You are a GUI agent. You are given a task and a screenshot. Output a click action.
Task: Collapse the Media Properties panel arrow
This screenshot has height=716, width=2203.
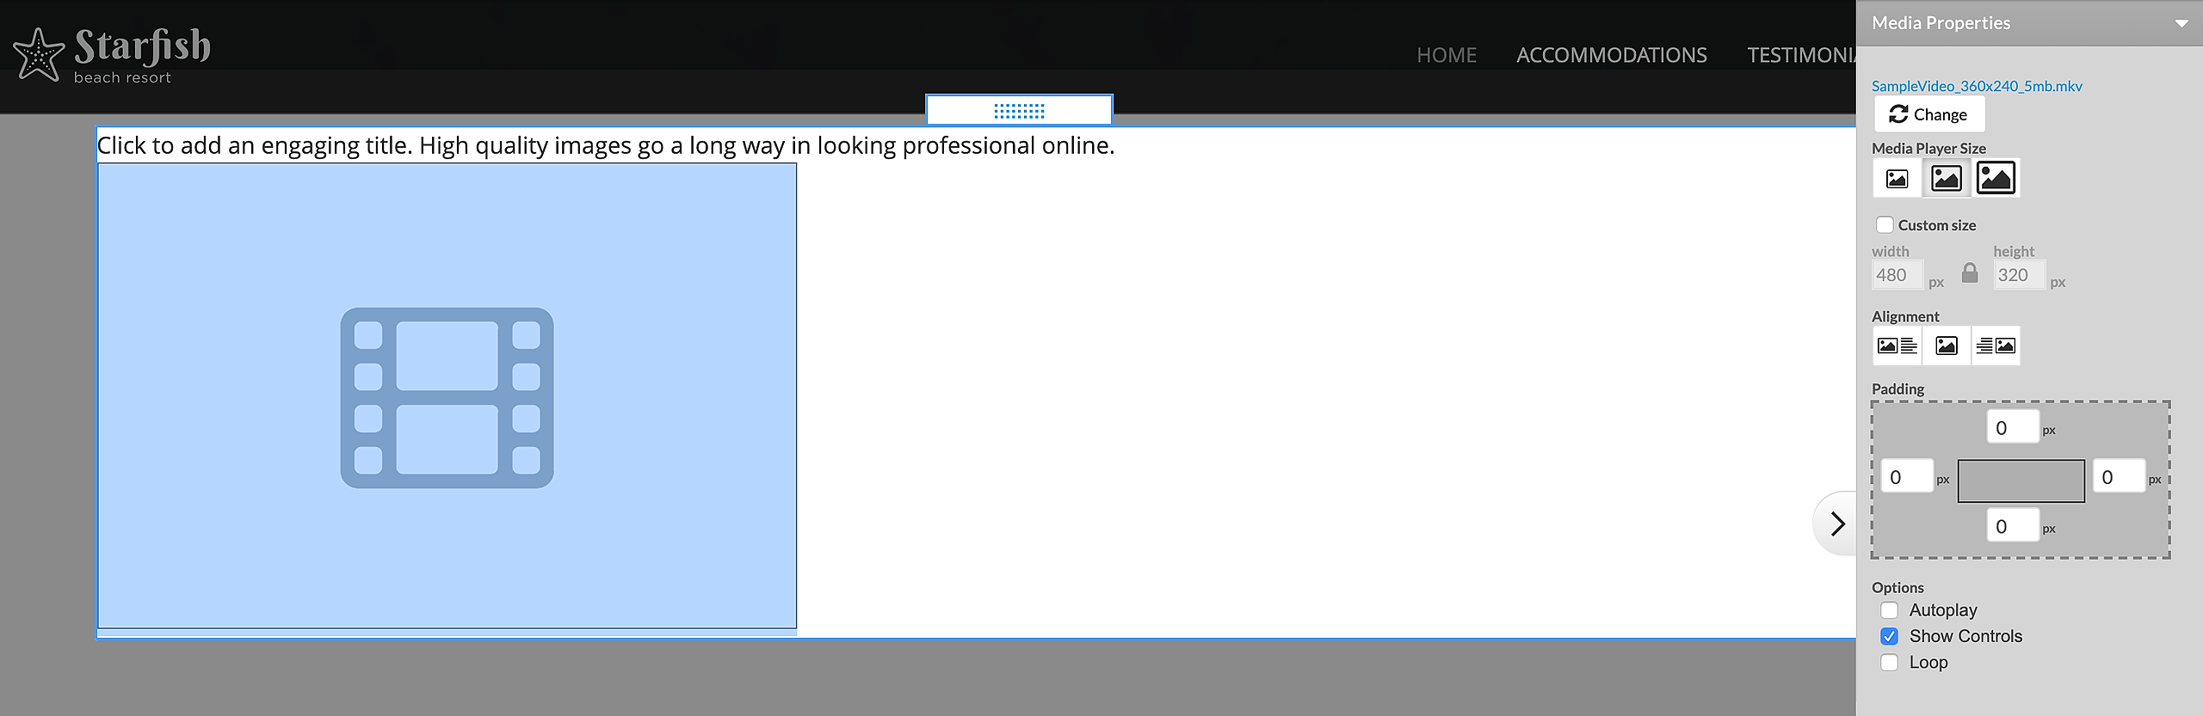2181,23
